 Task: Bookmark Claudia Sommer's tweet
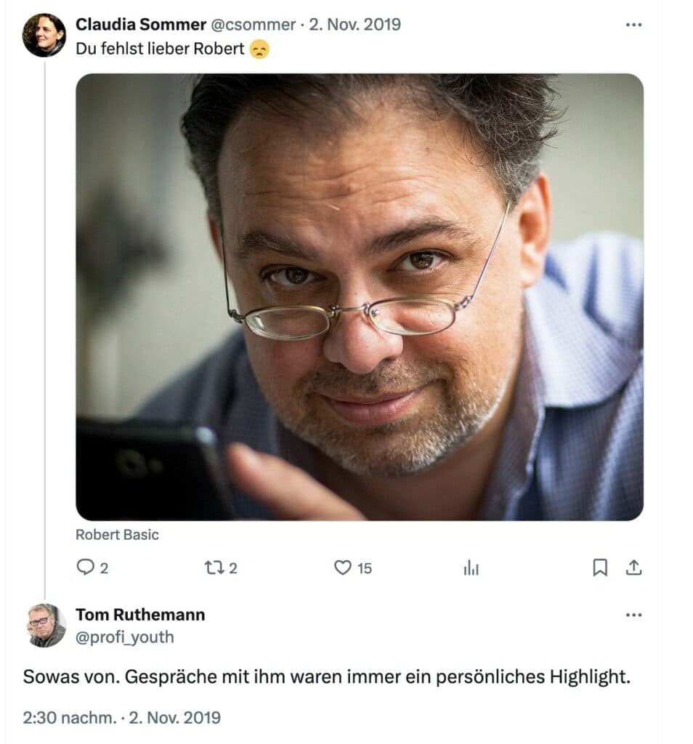pyautogui.click(x=600, y=567)
